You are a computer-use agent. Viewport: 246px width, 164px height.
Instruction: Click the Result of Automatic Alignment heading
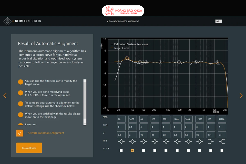(48, 44)
